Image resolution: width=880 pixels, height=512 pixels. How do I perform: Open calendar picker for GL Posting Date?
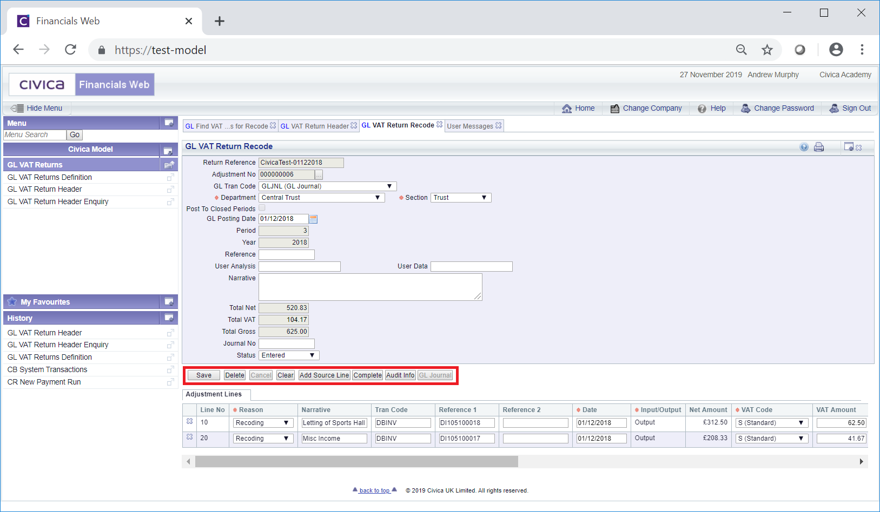(x=313, y=219)
